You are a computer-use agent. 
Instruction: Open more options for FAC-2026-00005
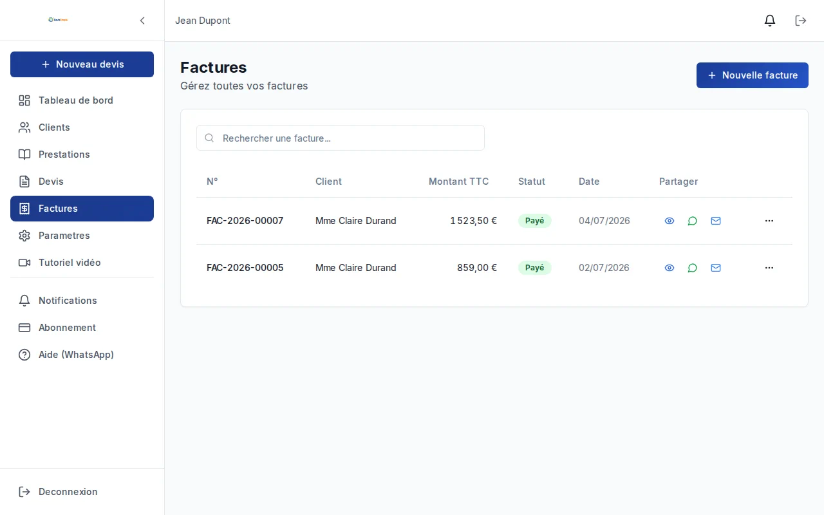pyautogui.click(x=769, y=268)
